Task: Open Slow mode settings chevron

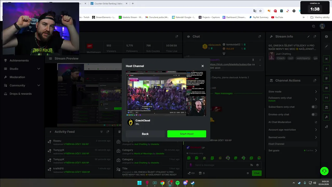Action: tap(316, 92)
